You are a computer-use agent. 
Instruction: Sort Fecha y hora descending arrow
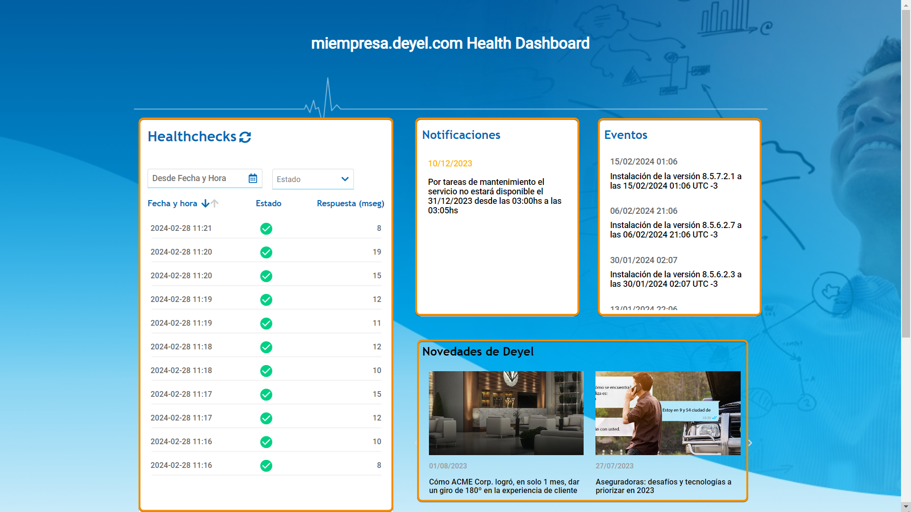[205, 203]
